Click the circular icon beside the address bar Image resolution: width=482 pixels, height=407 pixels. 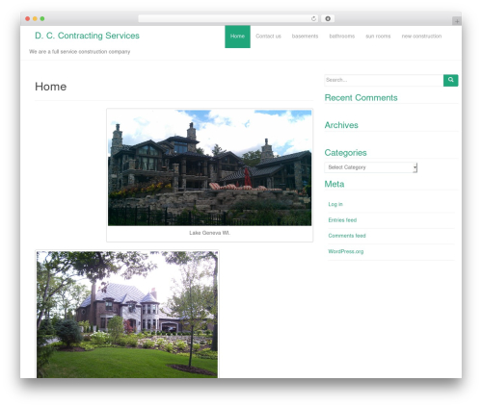point(328,19)
